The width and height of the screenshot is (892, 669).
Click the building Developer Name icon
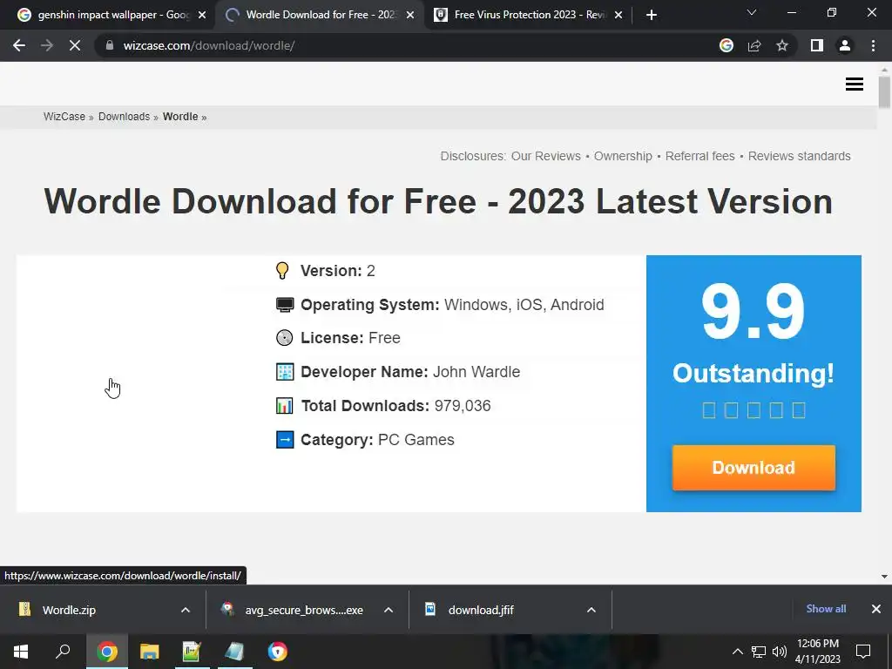(285, 372)
